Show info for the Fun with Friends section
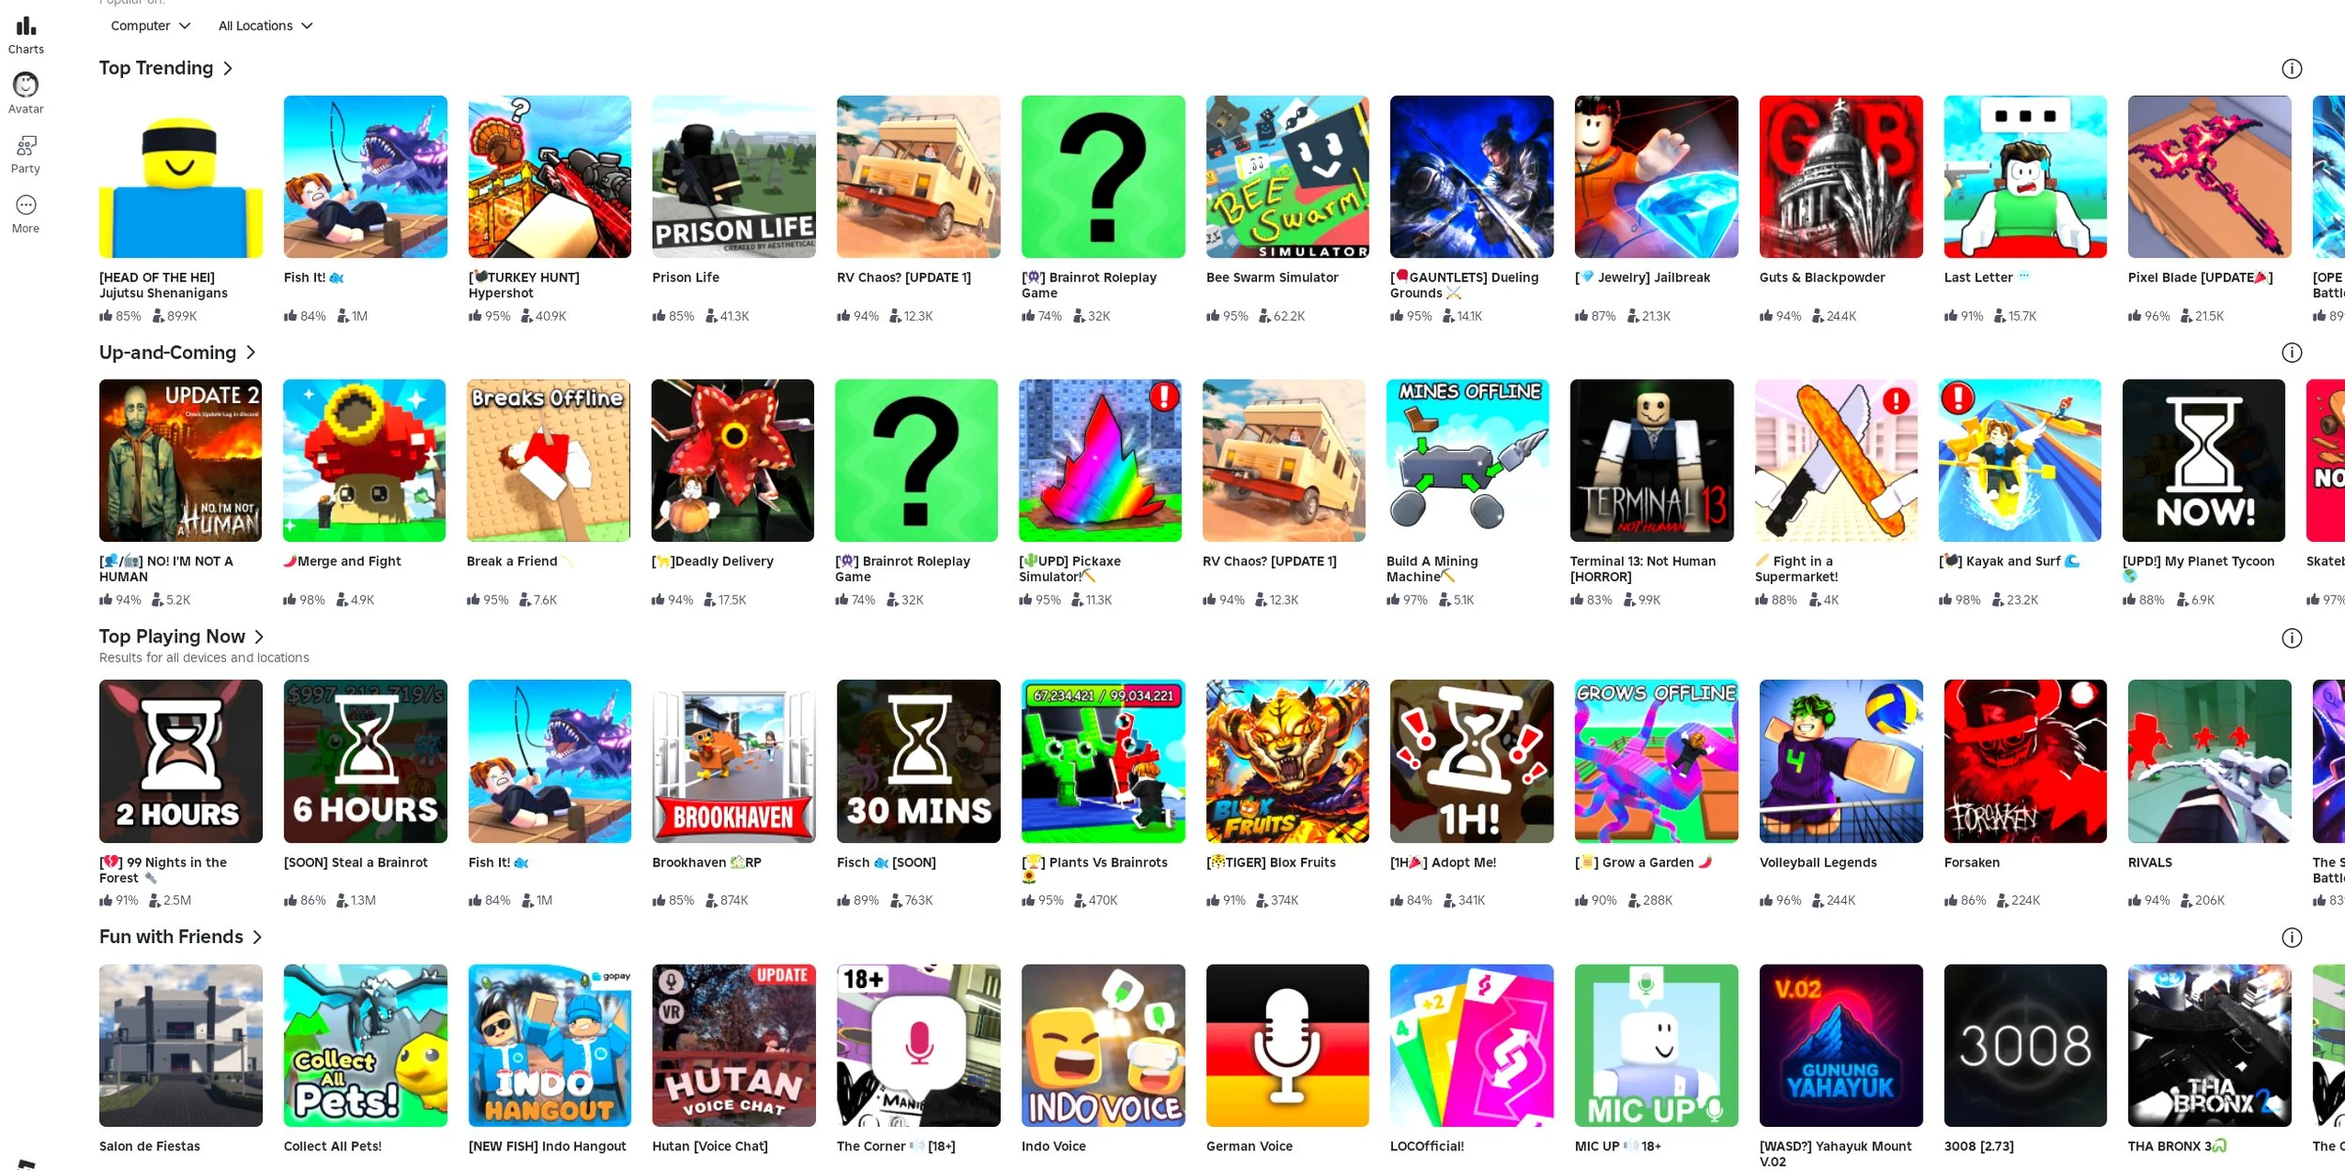 pos(2292,937)
